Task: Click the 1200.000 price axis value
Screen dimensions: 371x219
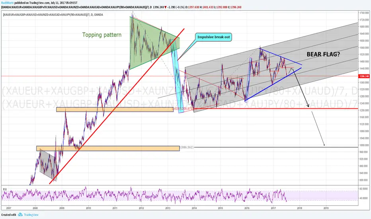Action: 364,110
